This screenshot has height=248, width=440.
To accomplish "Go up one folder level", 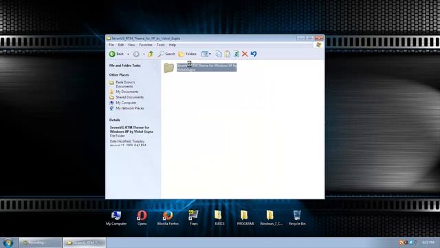I will pyautogui.click(x=151, y=54).
